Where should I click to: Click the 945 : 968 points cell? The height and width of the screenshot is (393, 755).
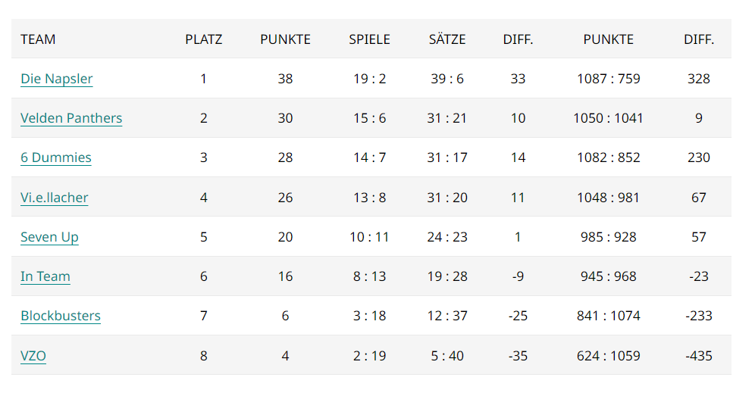pos(609,276)
